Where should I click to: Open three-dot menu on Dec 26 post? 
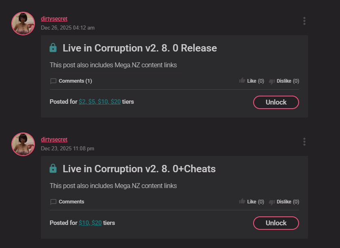[304, 21]
